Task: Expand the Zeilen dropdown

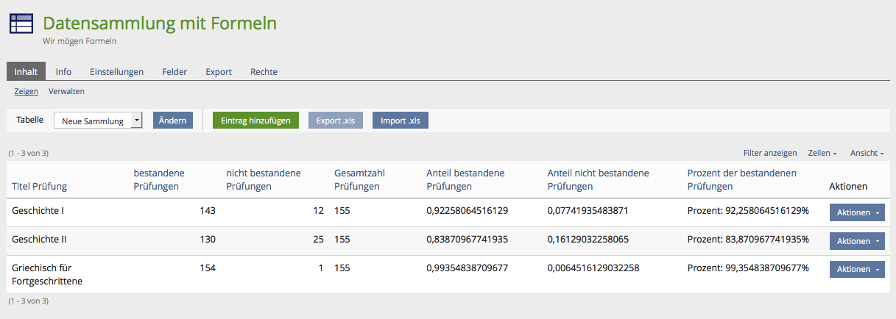Action: click(x=822, y=153)
